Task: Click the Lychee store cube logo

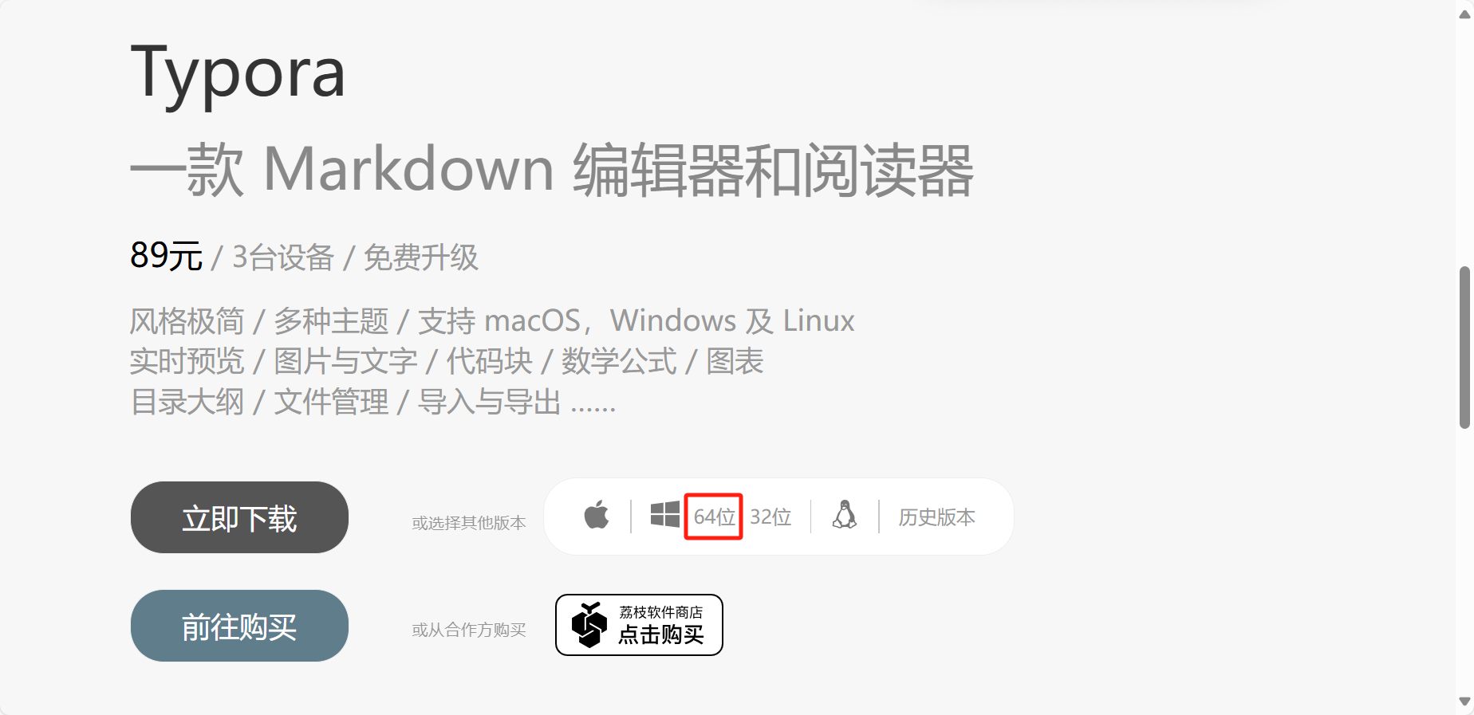Action: 589,625
